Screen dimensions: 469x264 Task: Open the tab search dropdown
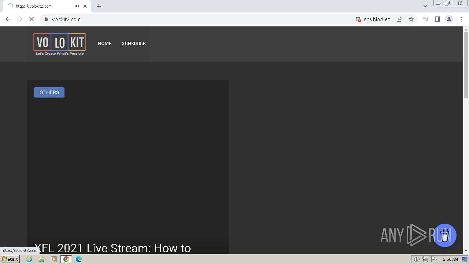click(425, 6)
